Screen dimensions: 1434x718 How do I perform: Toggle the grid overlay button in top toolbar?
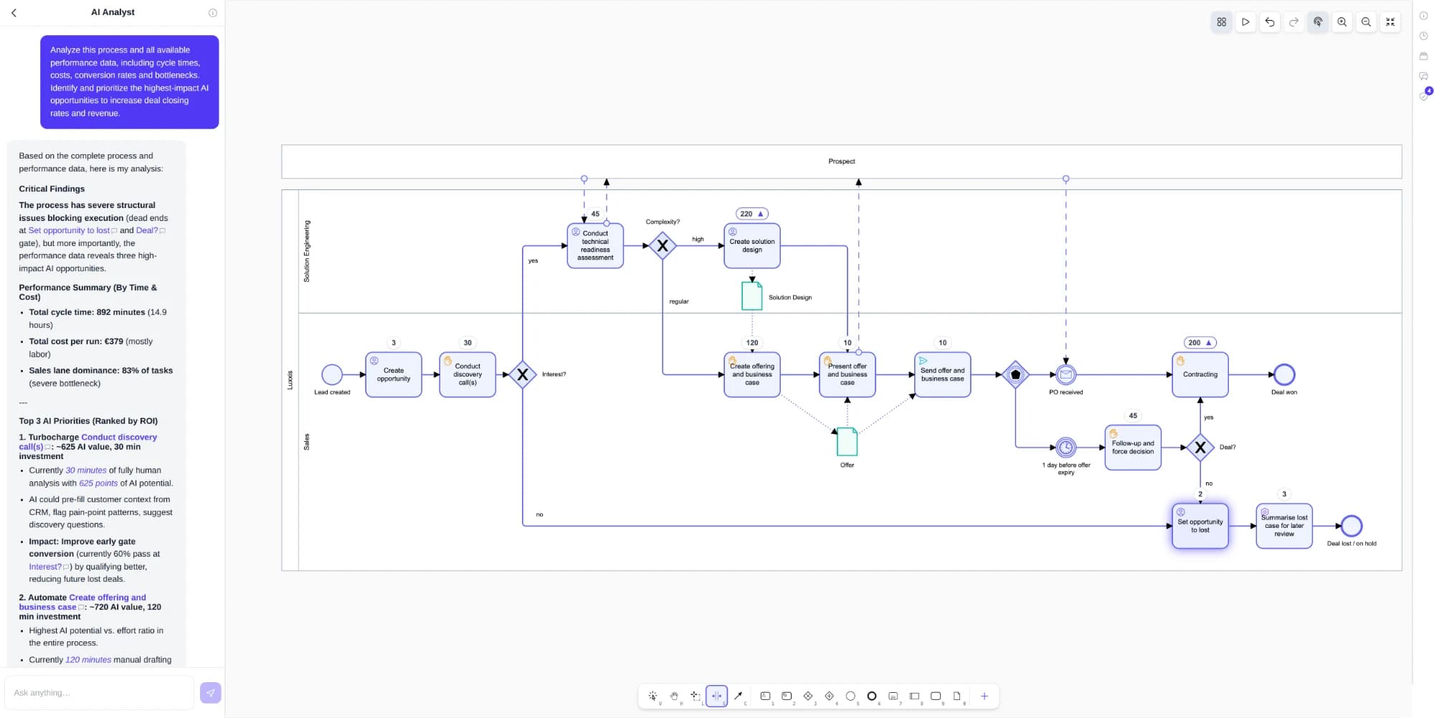(x=1221, y=22)
